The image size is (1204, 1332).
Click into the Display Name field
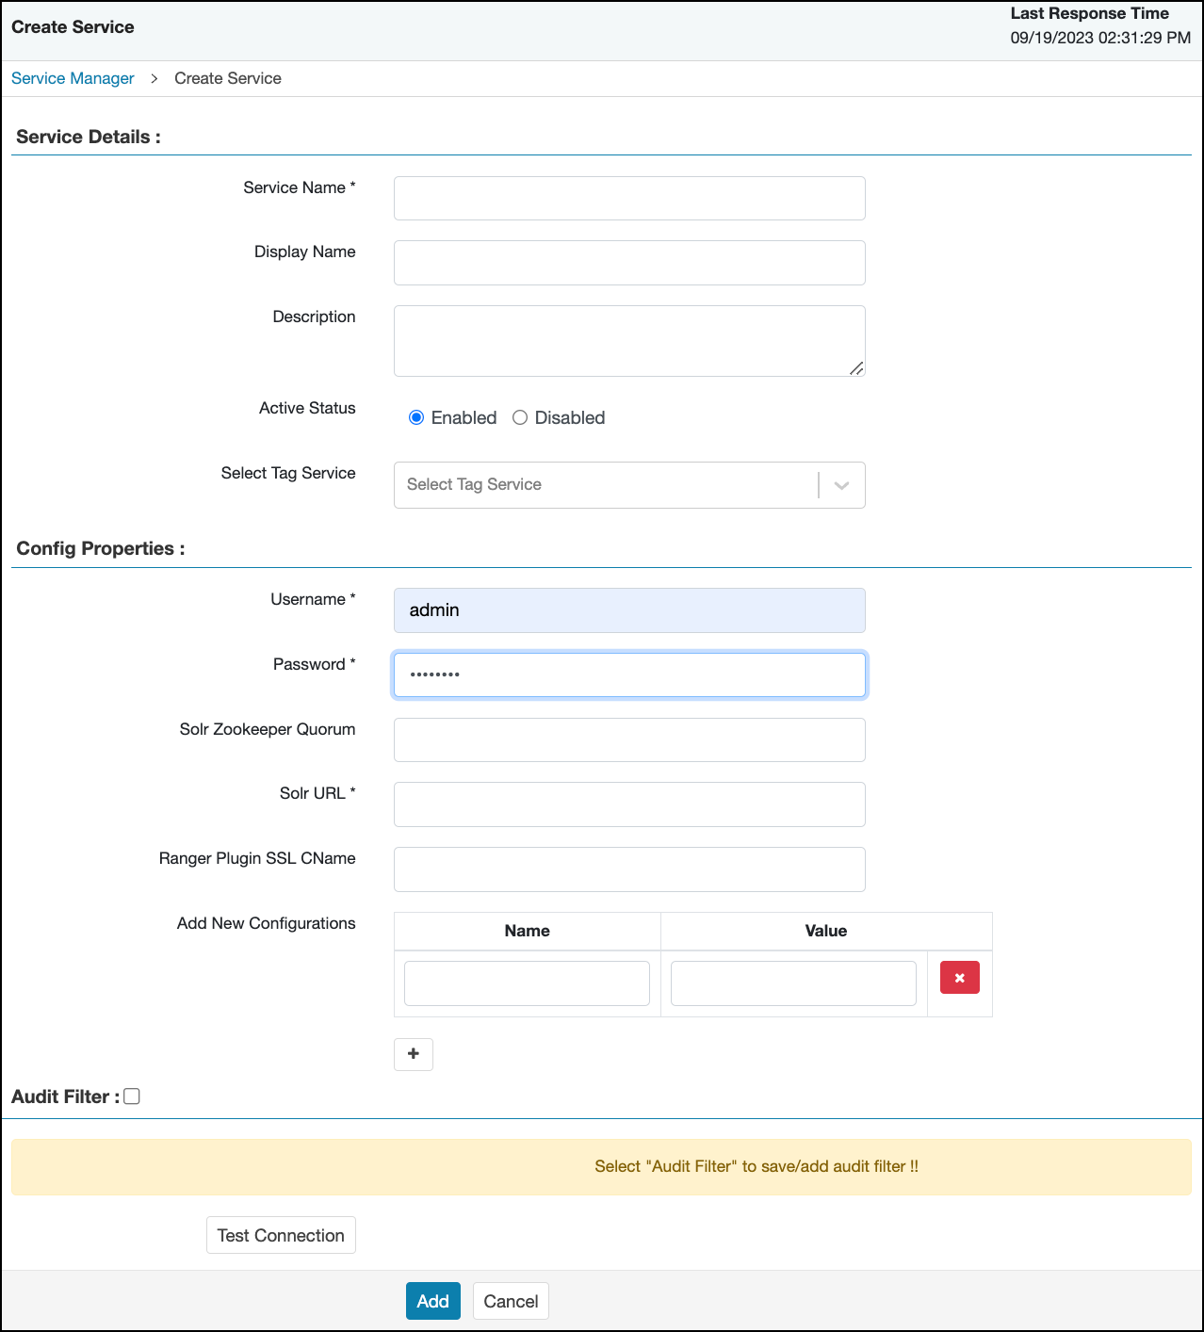pos(628,263)
